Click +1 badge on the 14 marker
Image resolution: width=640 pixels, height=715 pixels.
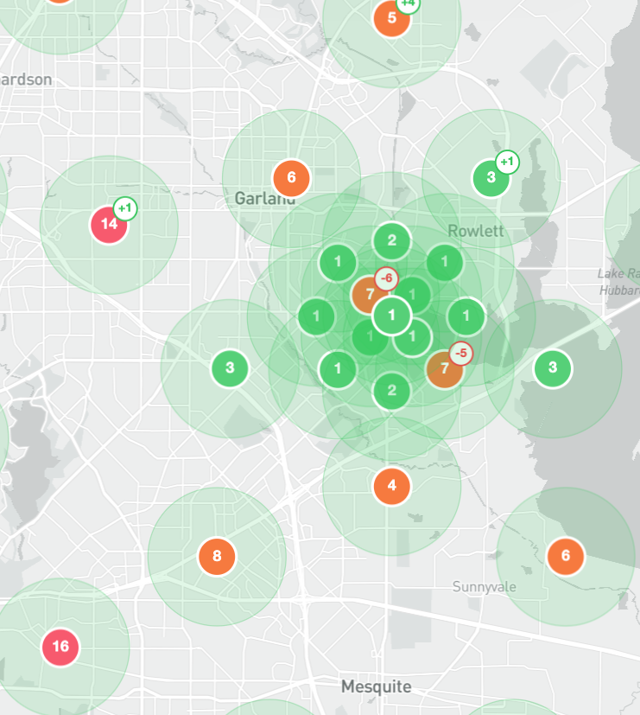tap(125, 208)
